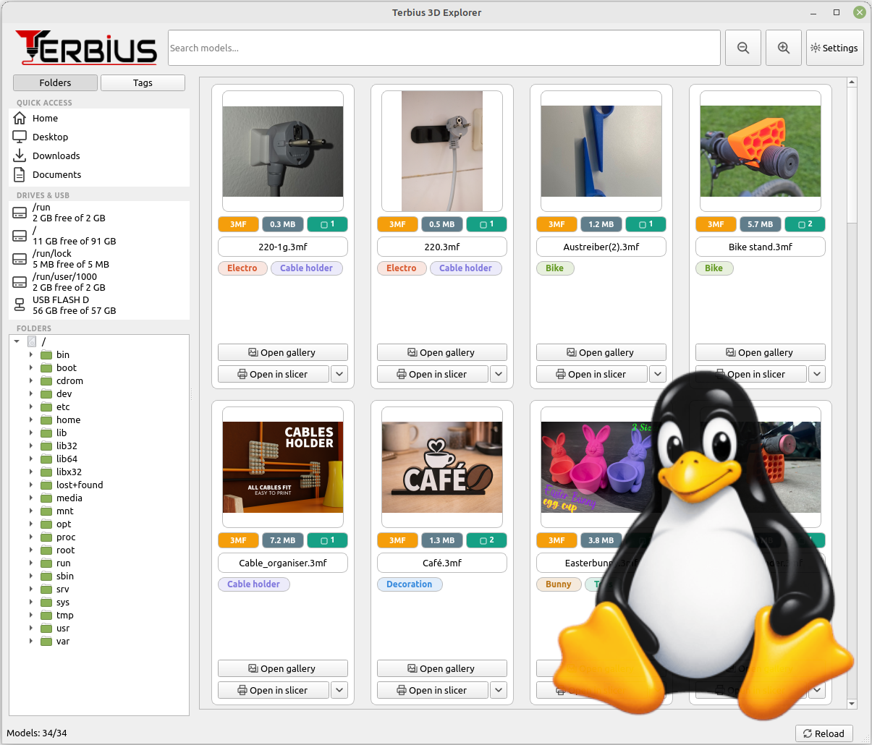The width and height of the screenshot is (872, 745).
Task: Open gallery for Café.3mf
Action: [442, 668]
